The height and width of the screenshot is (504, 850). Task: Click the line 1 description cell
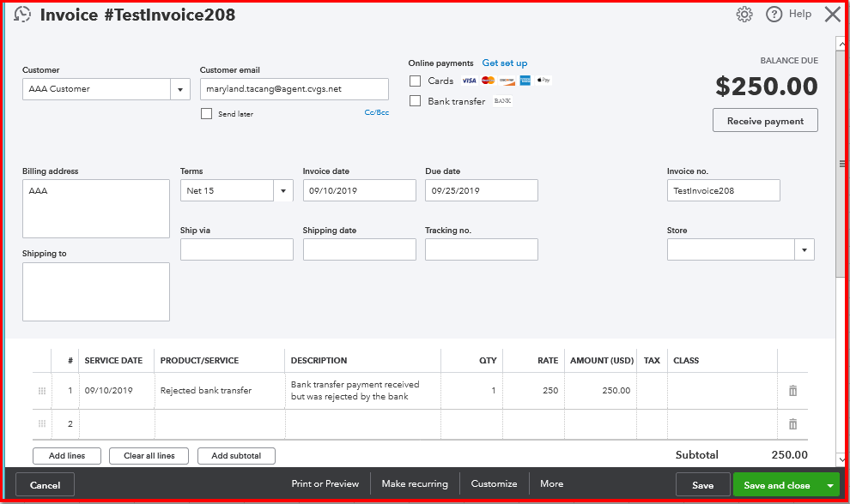362,390
